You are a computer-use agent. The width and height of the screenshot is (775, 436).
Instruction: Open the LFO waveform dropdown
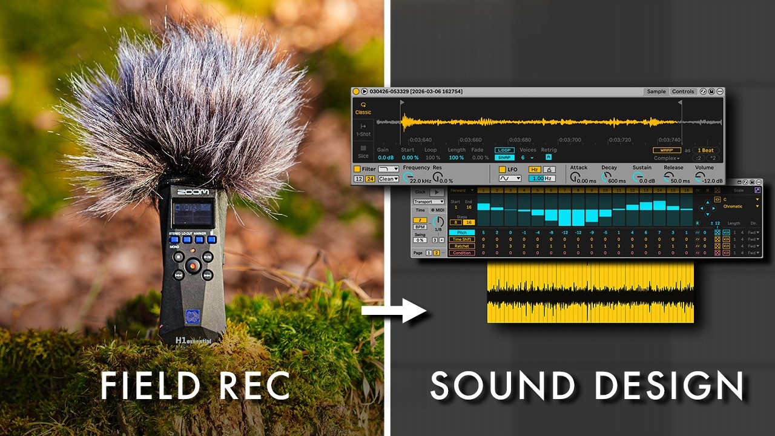pos(510,179)
